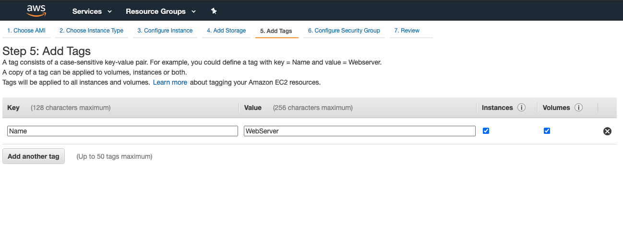Open the Configure Instance tab
The height and width of the screenshot is (230, 623).
point(165,31)
